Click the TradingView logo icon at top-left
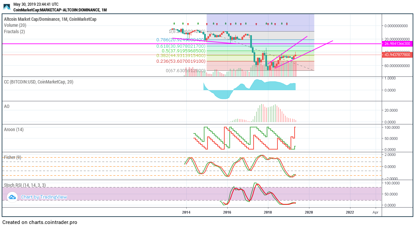 7,7
